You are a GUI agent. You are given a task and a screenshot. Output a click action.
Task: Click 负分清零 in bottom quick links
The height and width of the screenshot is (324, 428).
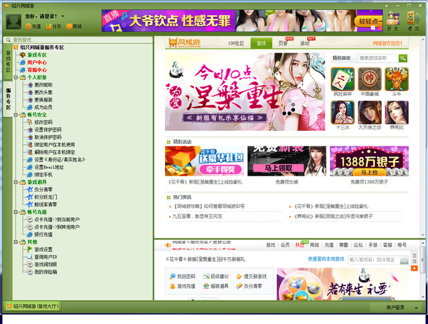click(x=249, y=286)
